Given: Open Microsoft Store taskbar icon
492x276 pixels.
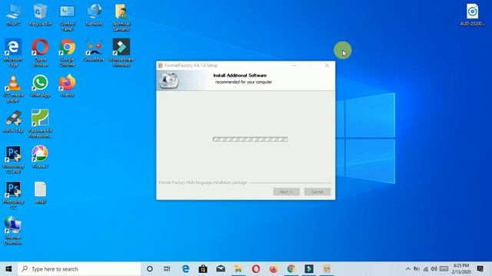Looking at the screenshot, I should point(203,269).
